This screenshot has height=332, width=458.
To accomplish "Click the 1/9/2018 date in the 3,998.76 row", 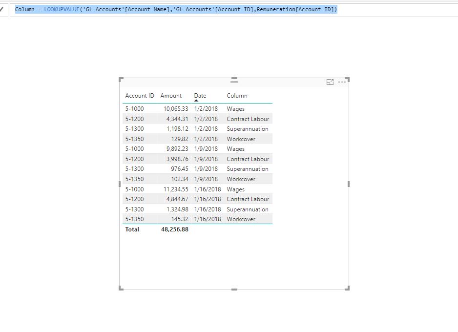I will point(206,159).
